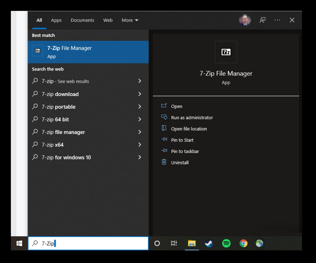316x263 pixels.
Task: Choose Uninstall for 7-Zip File Manager
Action: pyautogui.click(x=180, y=162)
